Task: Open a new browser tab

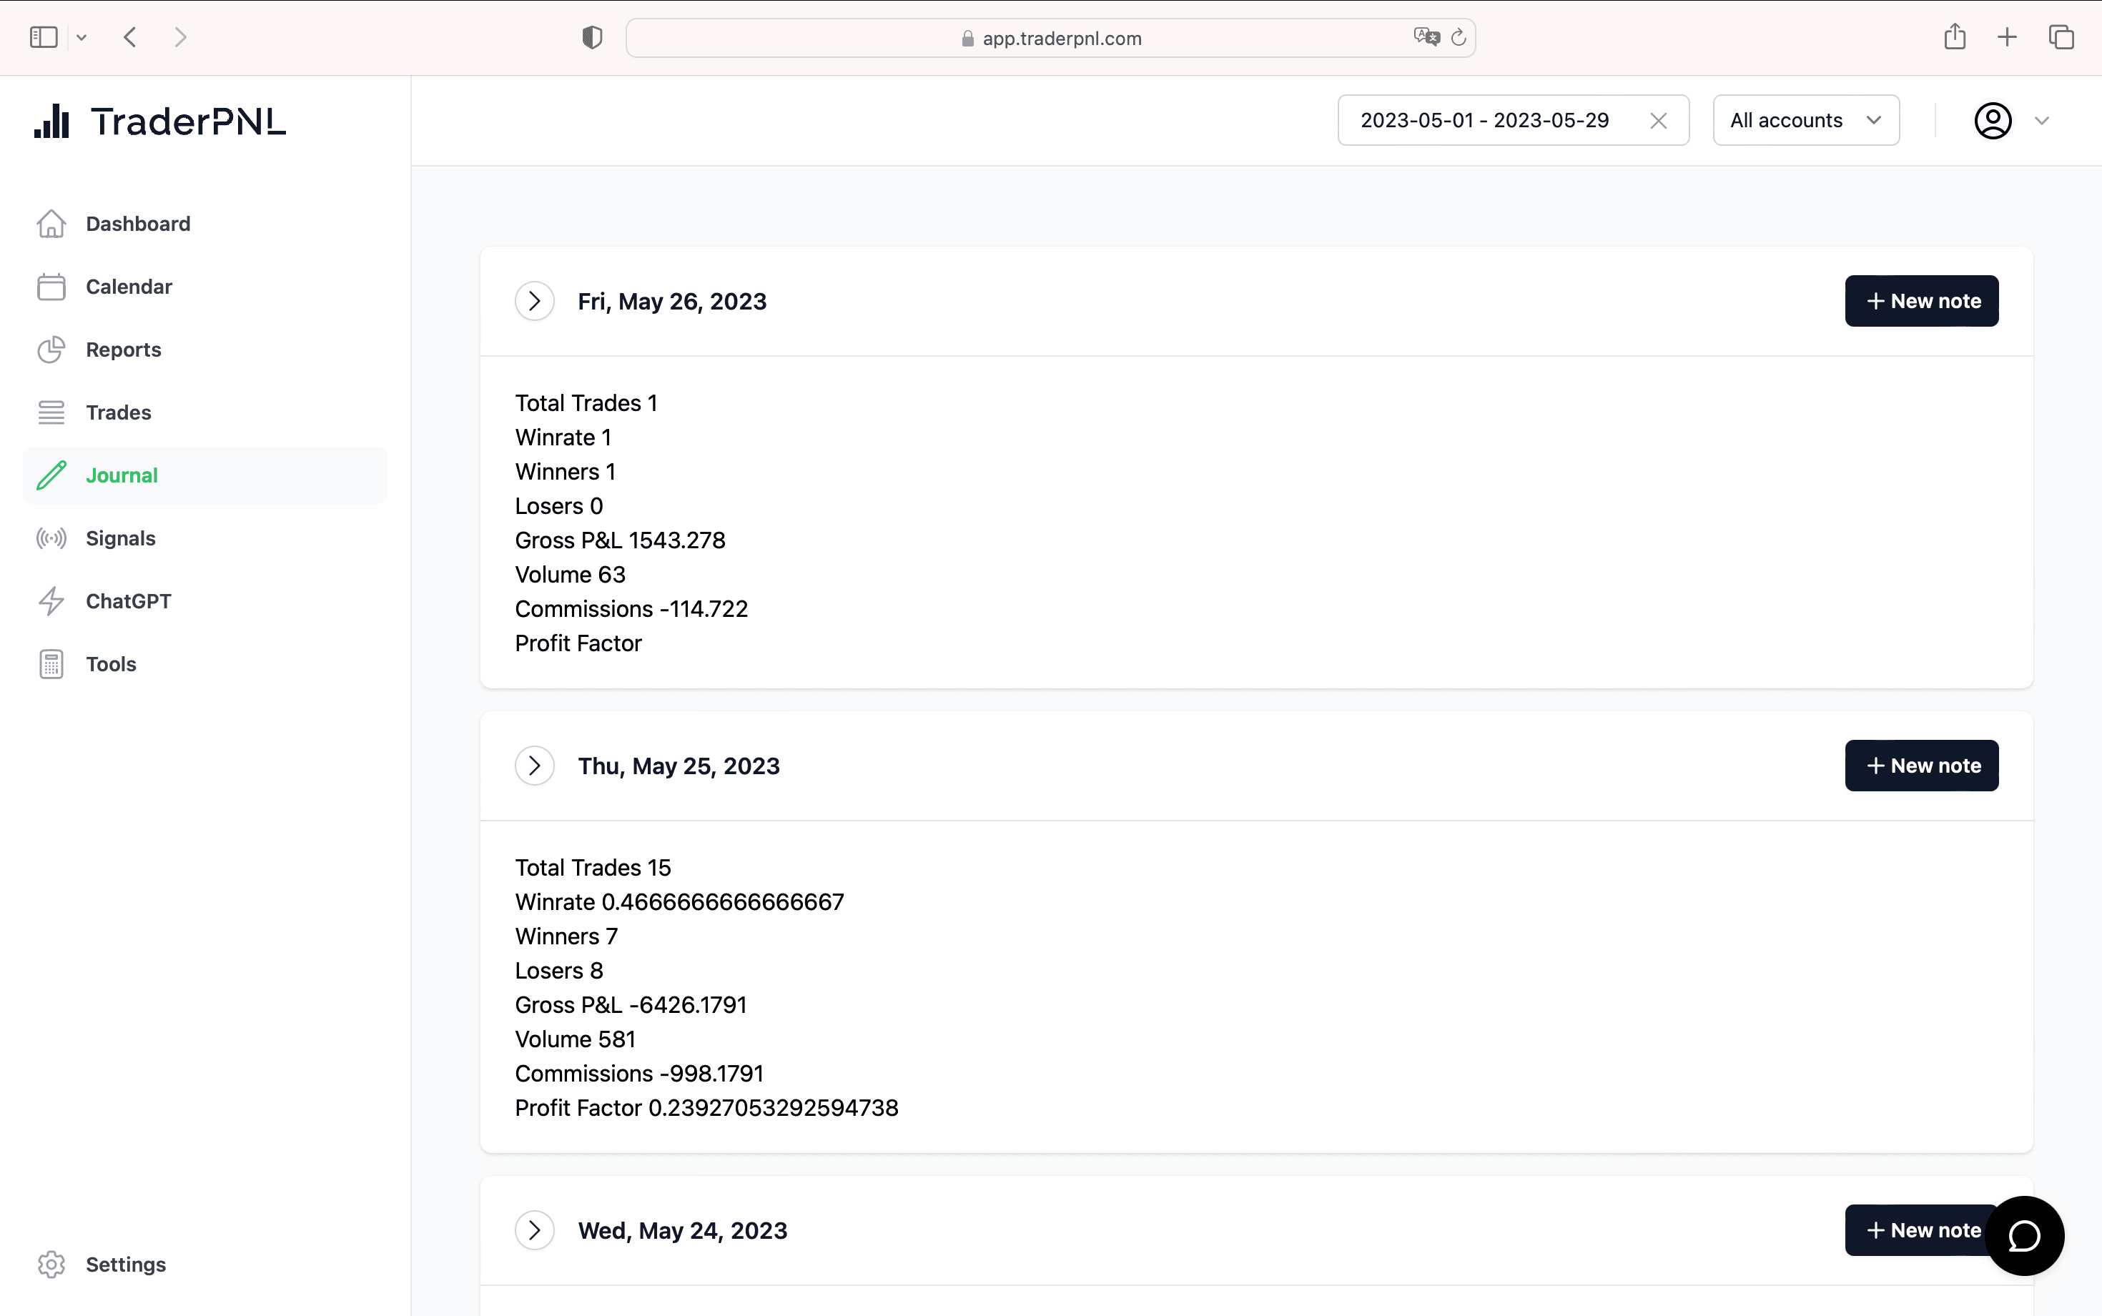Action: tap(2007, 37)
